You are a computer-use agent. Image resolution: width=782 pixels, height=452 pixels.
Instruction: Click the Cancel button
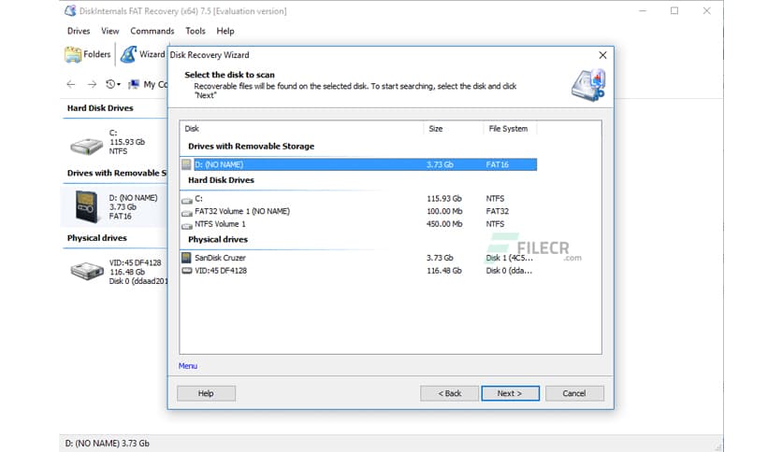(x=574, y=393)
